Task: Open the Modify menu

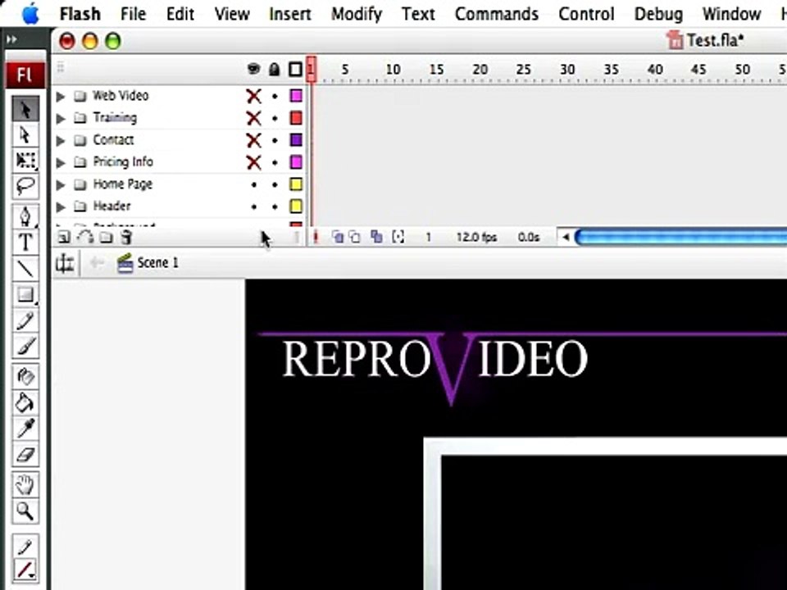Action: point(357,14)
